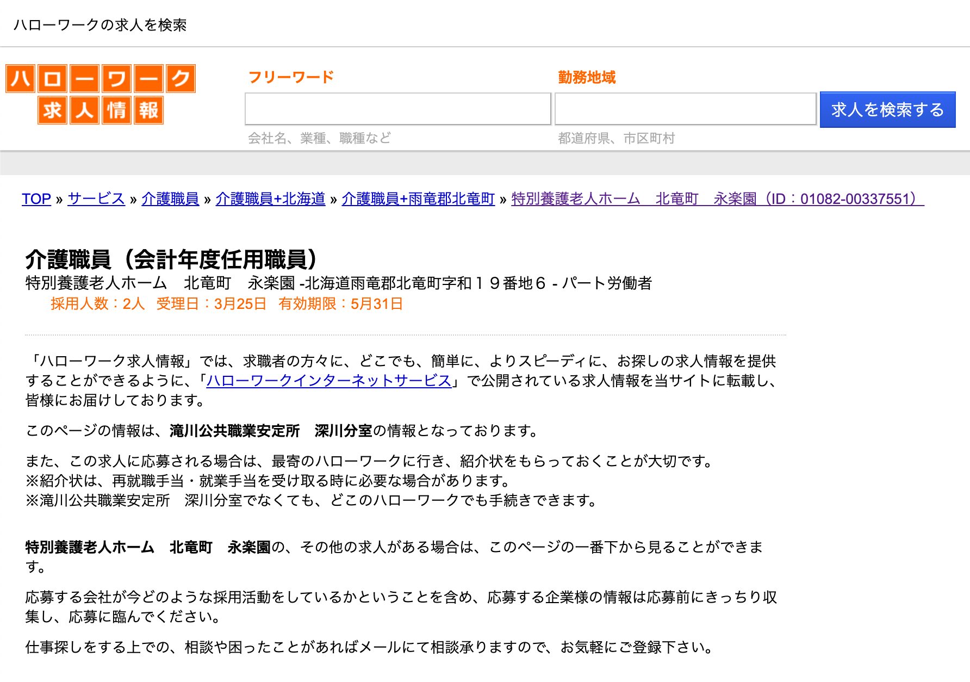The width and height of the screenshot is (970, 682).
Task: Click the 滝川公共職業安定所 深川分室 bold text
Action: tap(270, 430)
